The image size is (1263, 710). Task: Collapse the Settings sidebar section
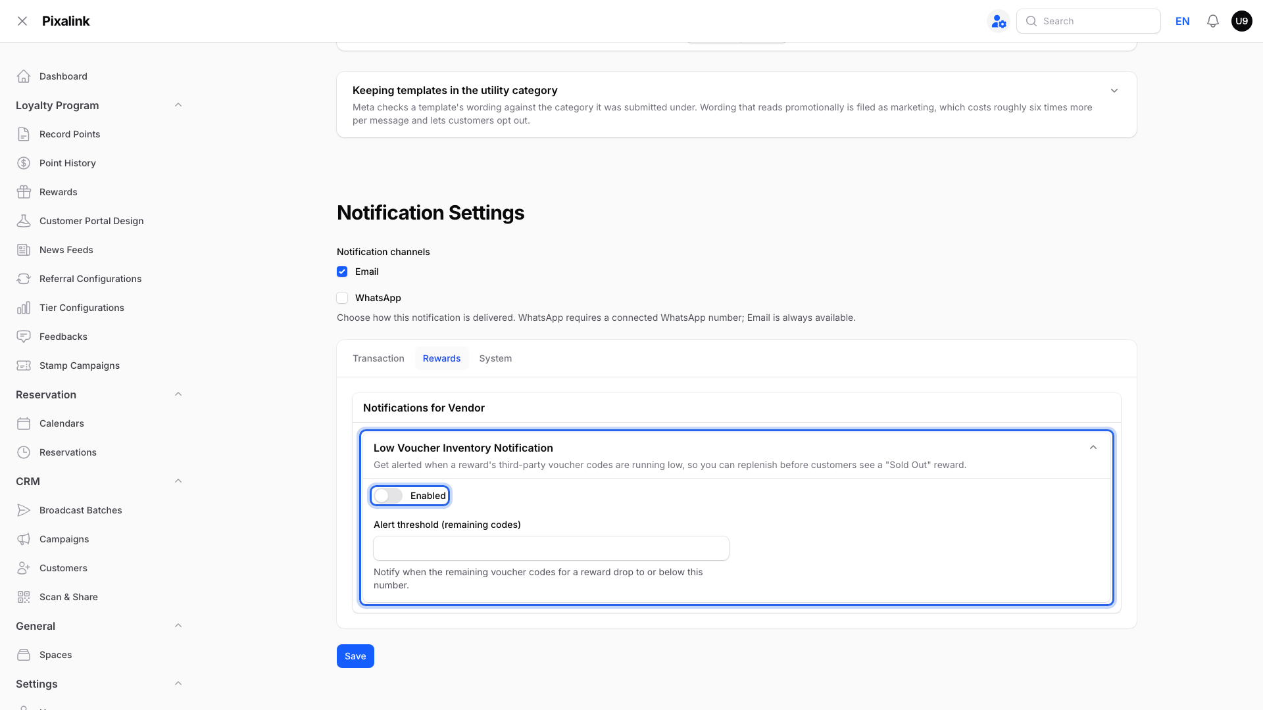point(178,684)
